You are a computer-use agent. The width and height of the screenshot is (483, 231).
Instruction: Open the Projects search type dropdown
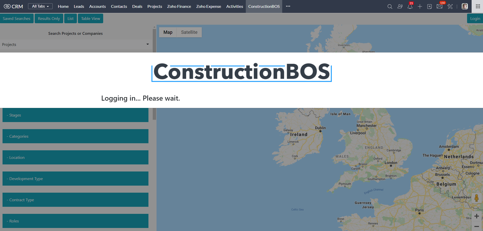coord(76,44)
